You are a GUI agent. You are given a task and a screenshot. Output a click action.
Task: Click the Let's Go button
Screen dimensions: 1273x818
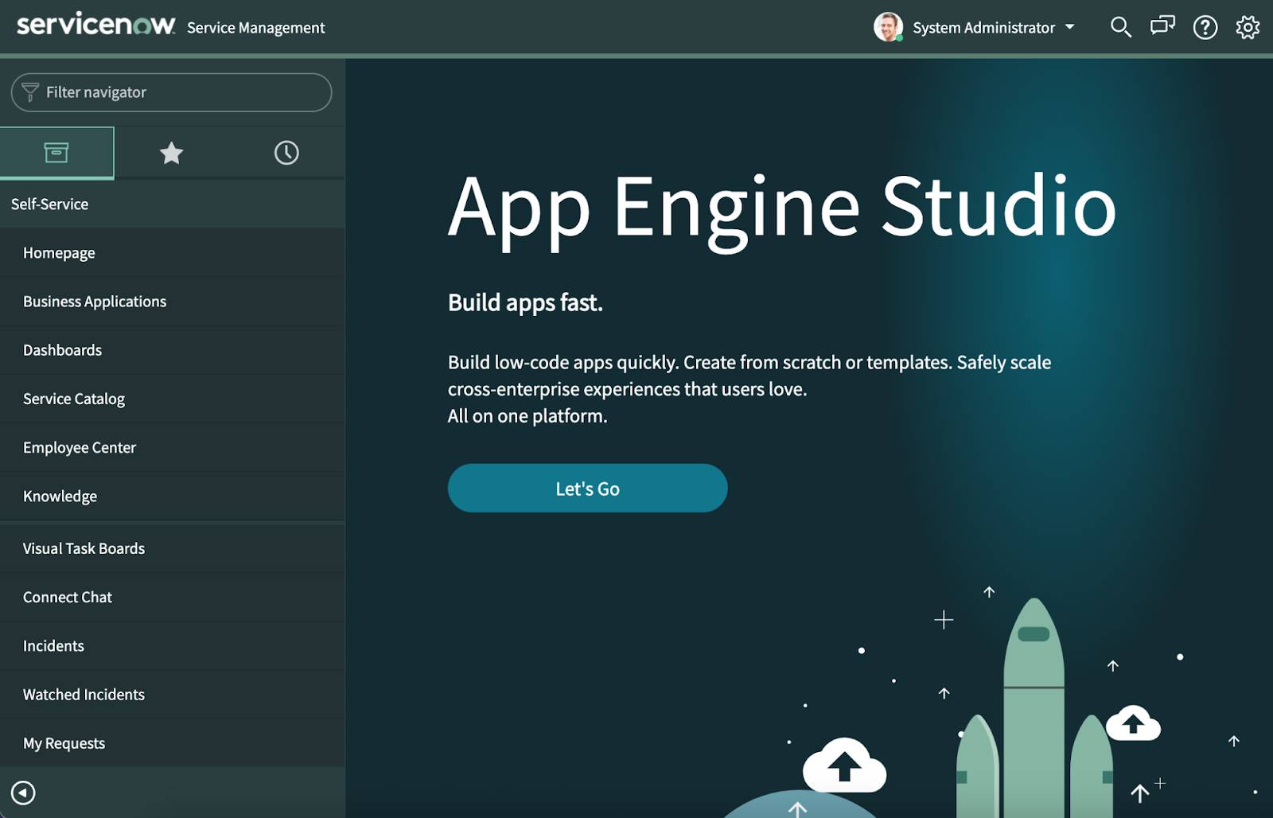pos(587,488)
